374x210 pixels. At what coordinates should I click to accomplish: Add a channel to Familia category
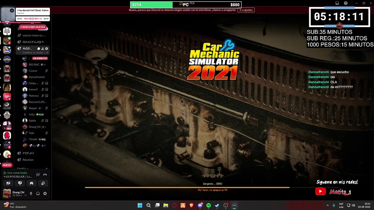coord(46,169)
